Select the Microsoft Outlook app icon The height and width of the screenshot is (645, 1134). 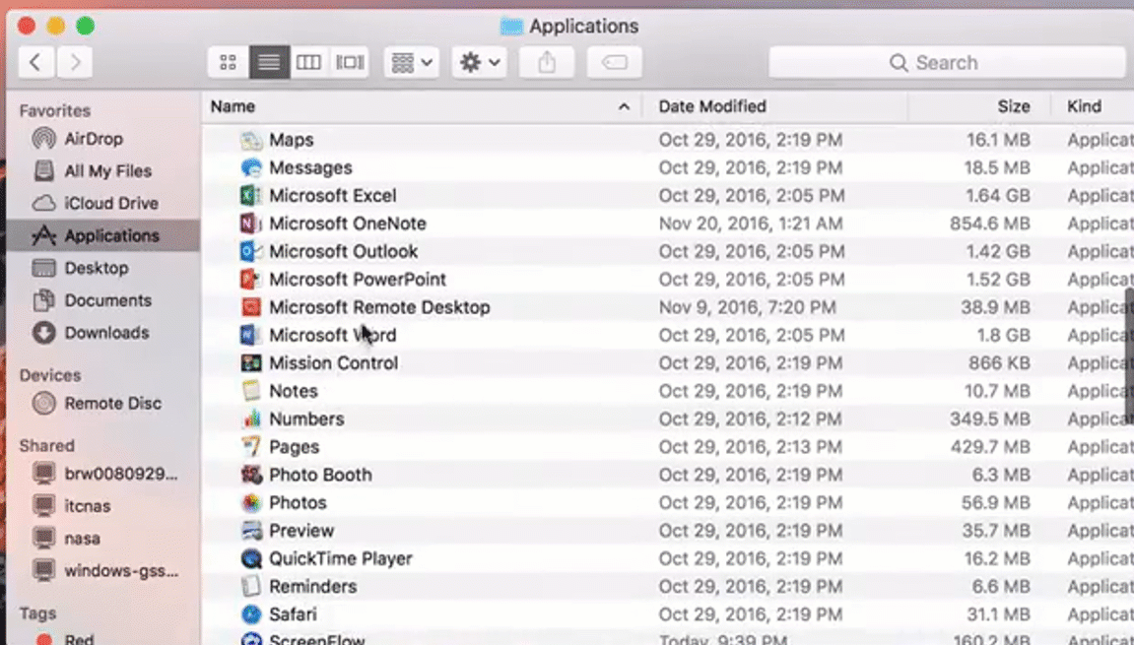(x=251, y=252)
